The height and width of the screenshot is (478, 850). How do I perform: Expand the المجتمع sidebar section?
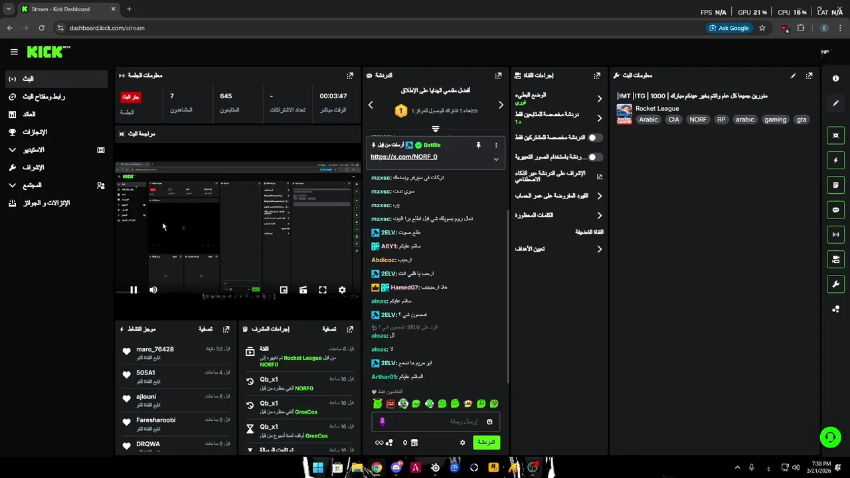coord(56,185)
